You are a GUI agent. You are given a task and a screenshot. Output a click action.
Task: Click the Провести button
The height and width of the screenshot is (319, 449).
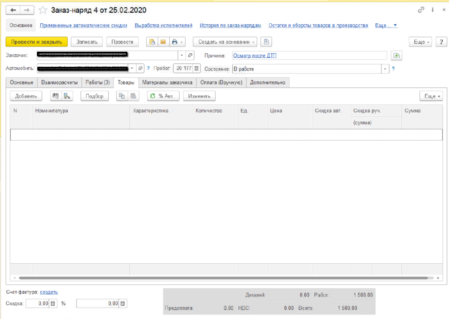tap(122, 42)
